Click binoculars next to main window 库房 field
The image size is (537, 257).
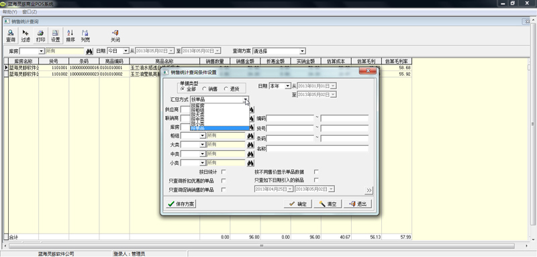[89, 51]
